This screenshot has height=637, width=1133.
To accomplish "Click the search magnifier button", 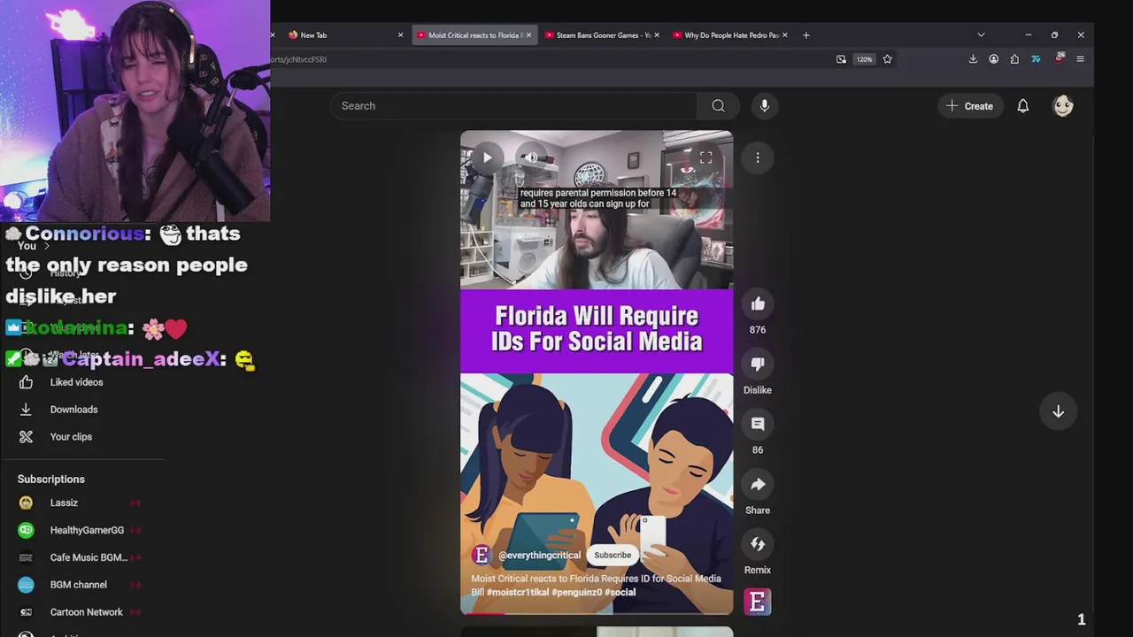I will click(718, 106).
